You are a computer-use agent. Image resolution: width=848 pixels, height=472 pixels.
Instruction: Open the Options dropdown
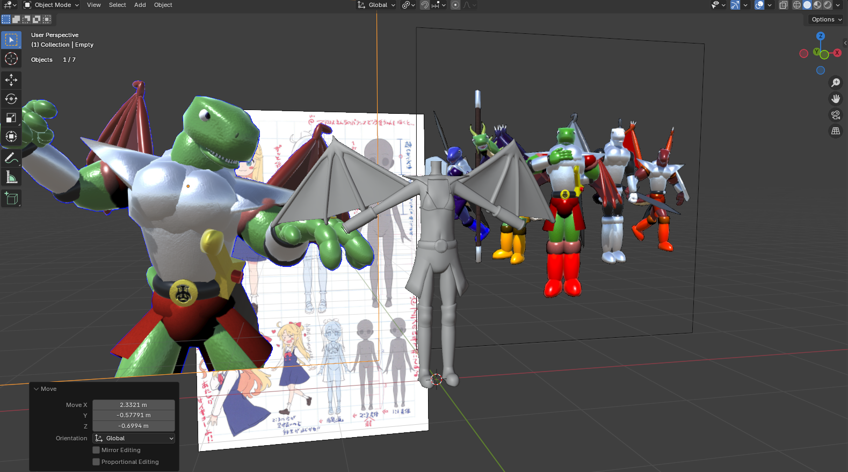(x=827, y=19)
